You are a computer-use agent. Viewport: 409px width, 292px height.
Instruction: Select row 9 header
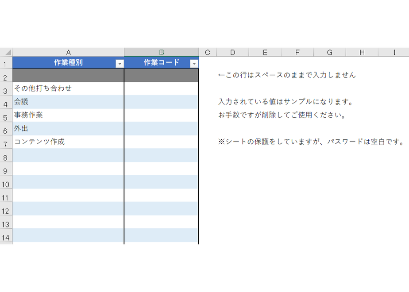6,169
